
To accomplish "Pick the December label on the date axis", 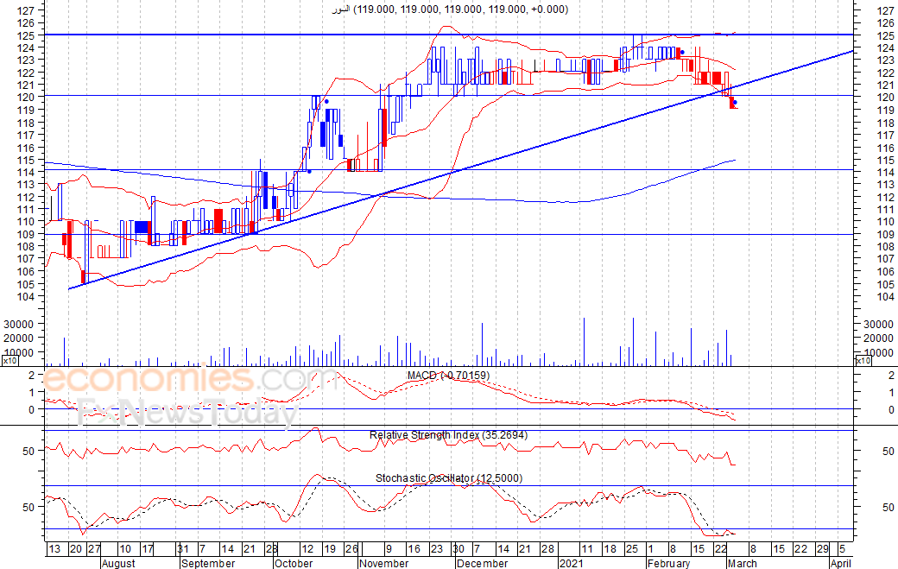I will [x=482, y=563].
